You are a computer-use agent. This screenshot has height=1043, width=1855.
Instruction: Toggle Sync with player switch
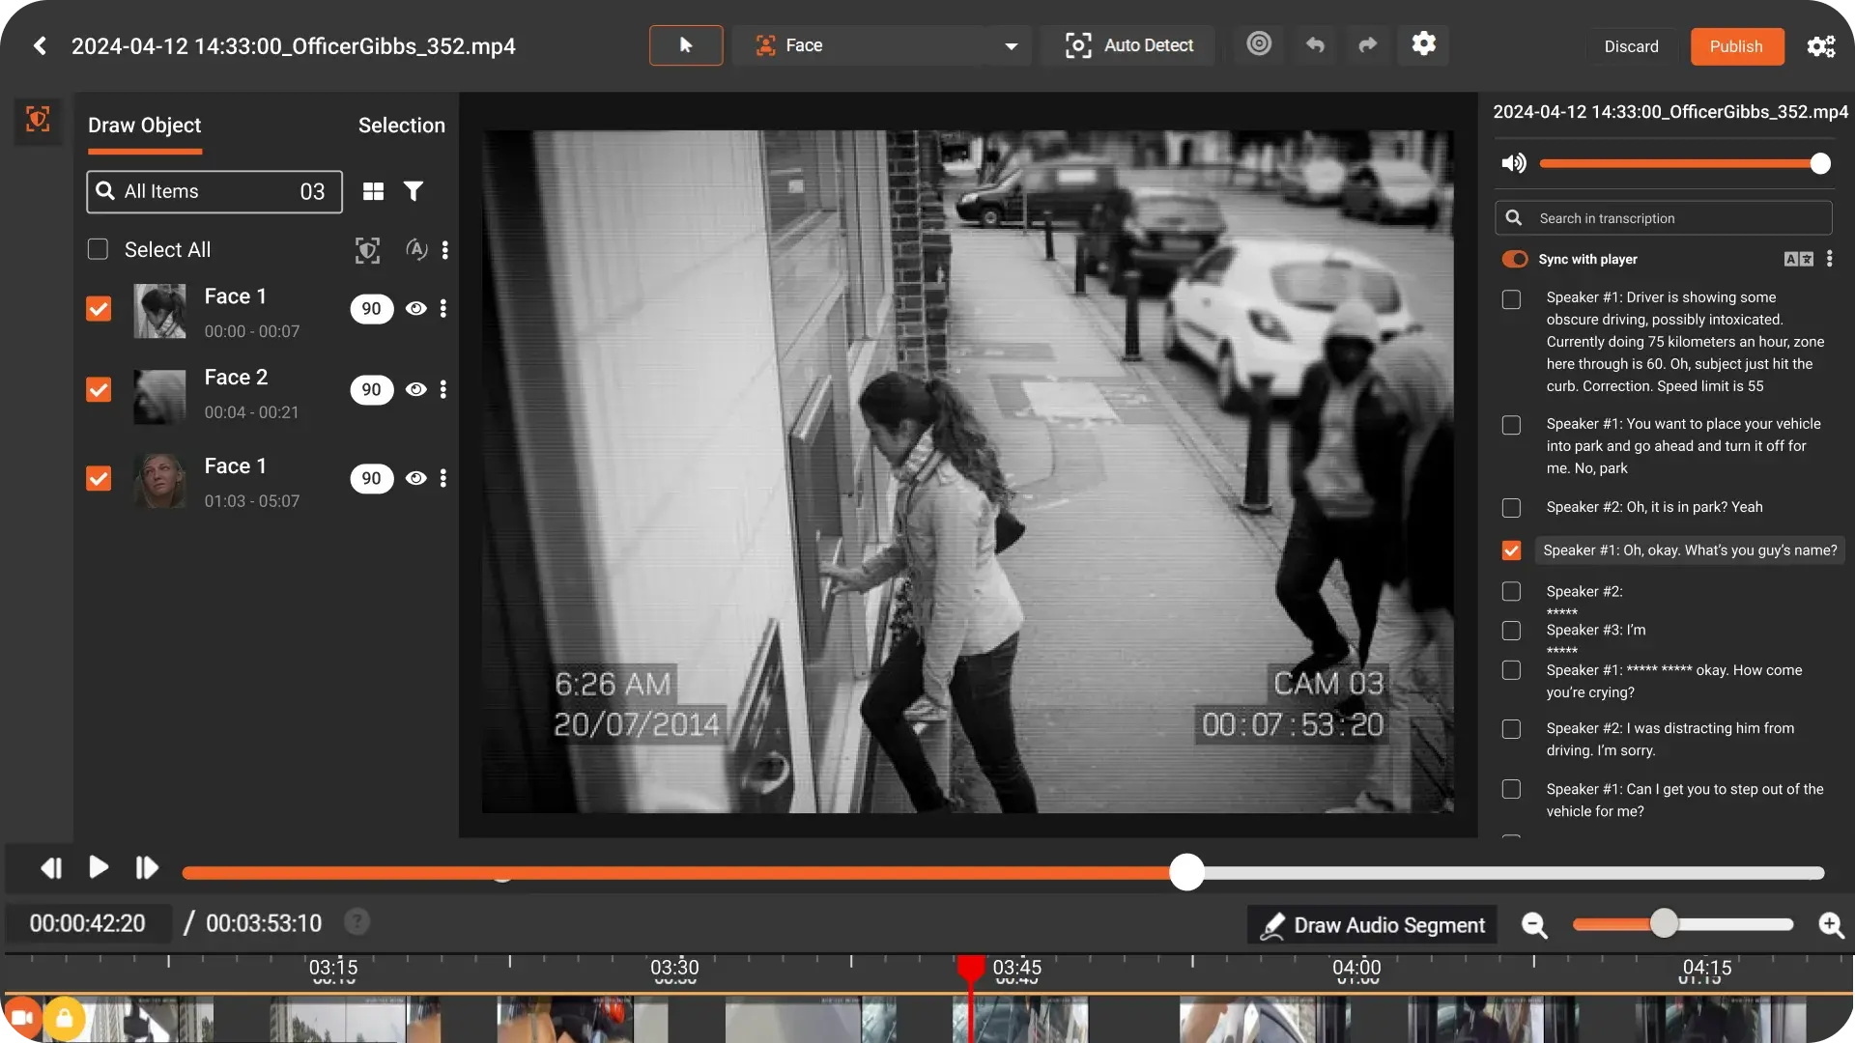(x=1514, y=259)
